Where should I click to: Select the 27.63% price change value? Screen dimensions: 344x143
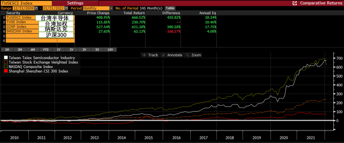104,31
